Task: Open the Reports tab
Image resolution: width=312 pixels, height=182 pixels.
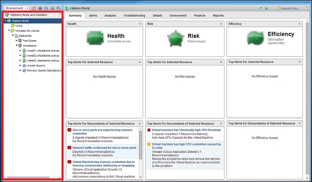Action: coord(218,15)
